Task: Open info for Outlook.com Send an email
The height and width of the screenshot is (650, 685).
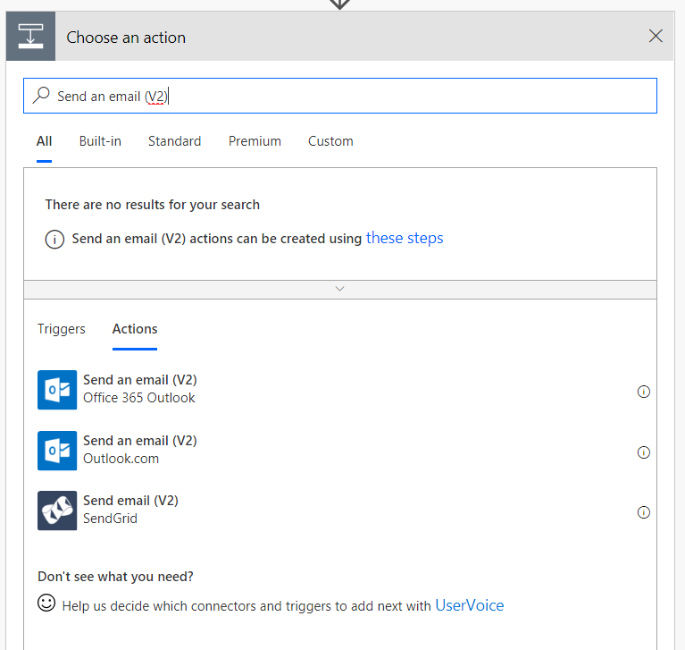Action: click(x=643, y=452)
